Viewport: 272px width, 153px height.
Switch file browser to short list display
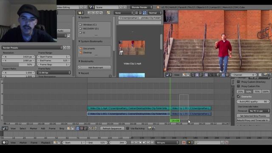[x=136, y=13]
